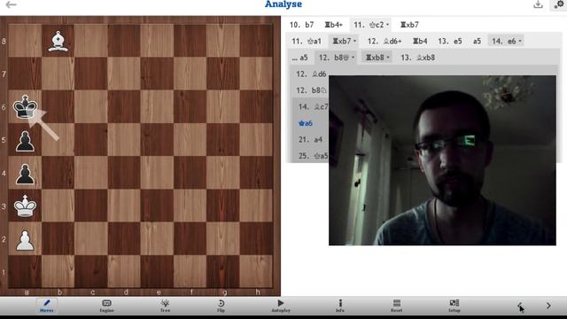The image size is (567, 319).
Task: Step forward one move with right chevron
Action: (x=548, y=306)
